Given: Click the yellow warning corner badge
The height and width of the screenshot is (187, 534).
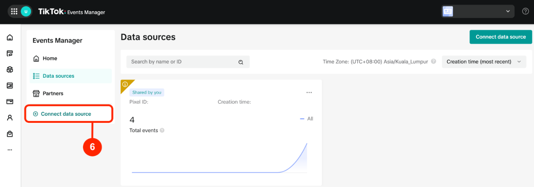Looking at the screenshot, I should click(125, 84).
